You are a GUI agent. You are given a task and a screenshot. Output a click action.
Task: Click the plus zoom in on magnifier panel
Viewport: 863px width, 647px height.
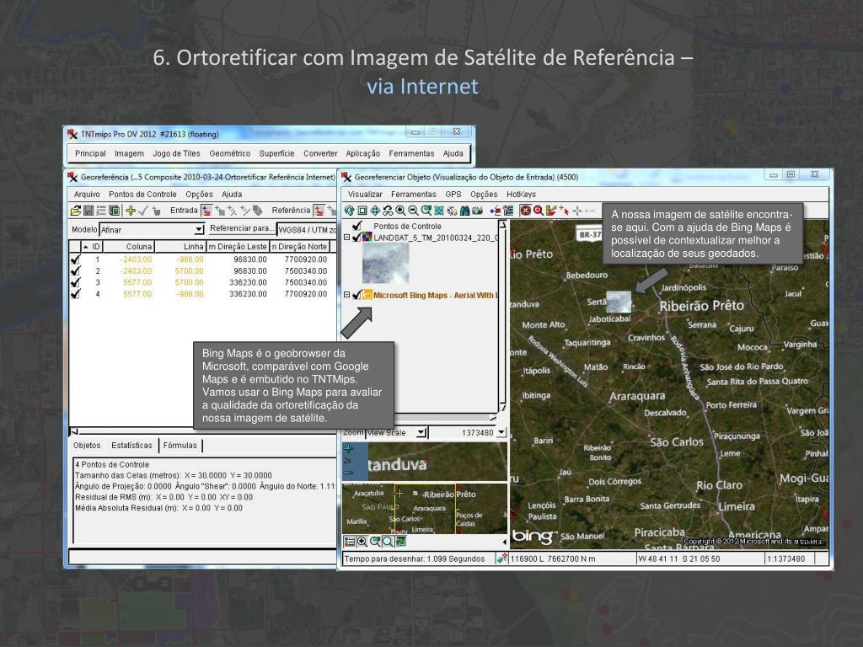click(348, 448)
